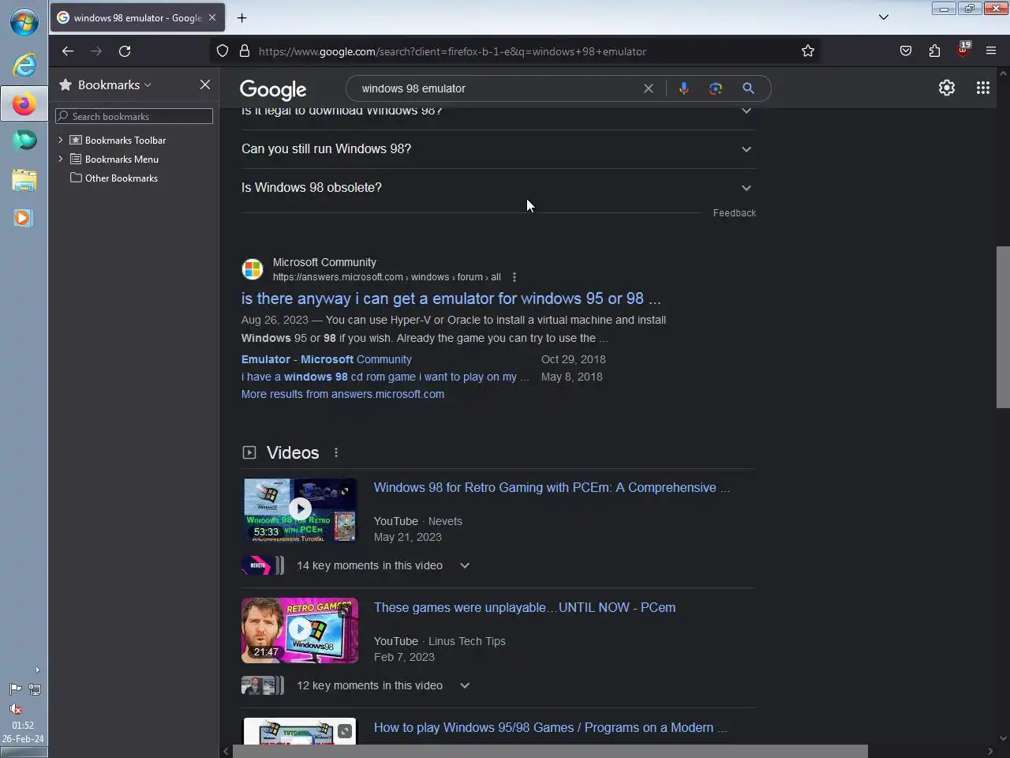Open the Videos section options menu
Image resolution: width=1010 pixels, height=758 pixels.
(336, 452)
